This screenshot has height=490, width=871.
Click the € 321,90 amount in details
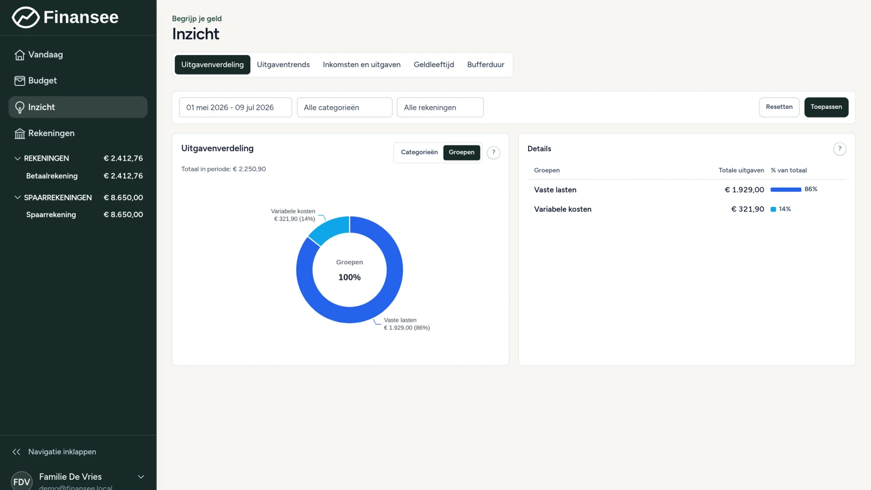[x=747, y=209]
